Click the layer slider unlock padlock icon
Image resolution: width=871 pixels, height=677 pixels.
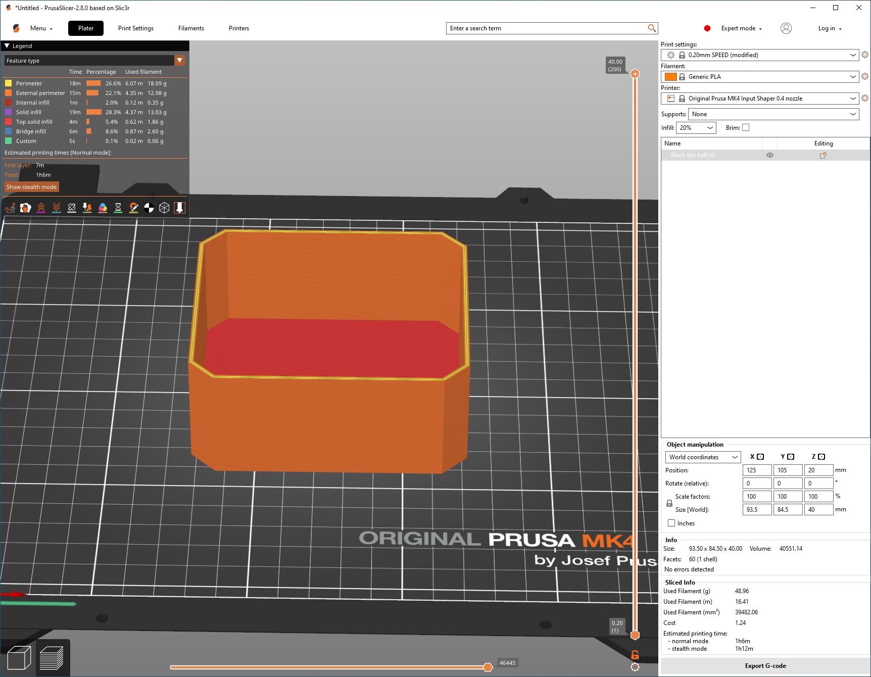(x=635, y=655)
